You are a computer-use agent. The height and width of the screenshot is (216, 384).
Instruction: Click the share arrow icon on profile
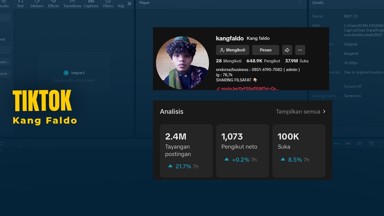click(287, 50)
